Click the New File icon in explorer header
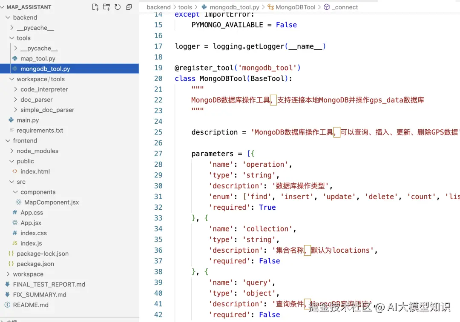This screenshot has height=322, width=460. tap(95, 7)
